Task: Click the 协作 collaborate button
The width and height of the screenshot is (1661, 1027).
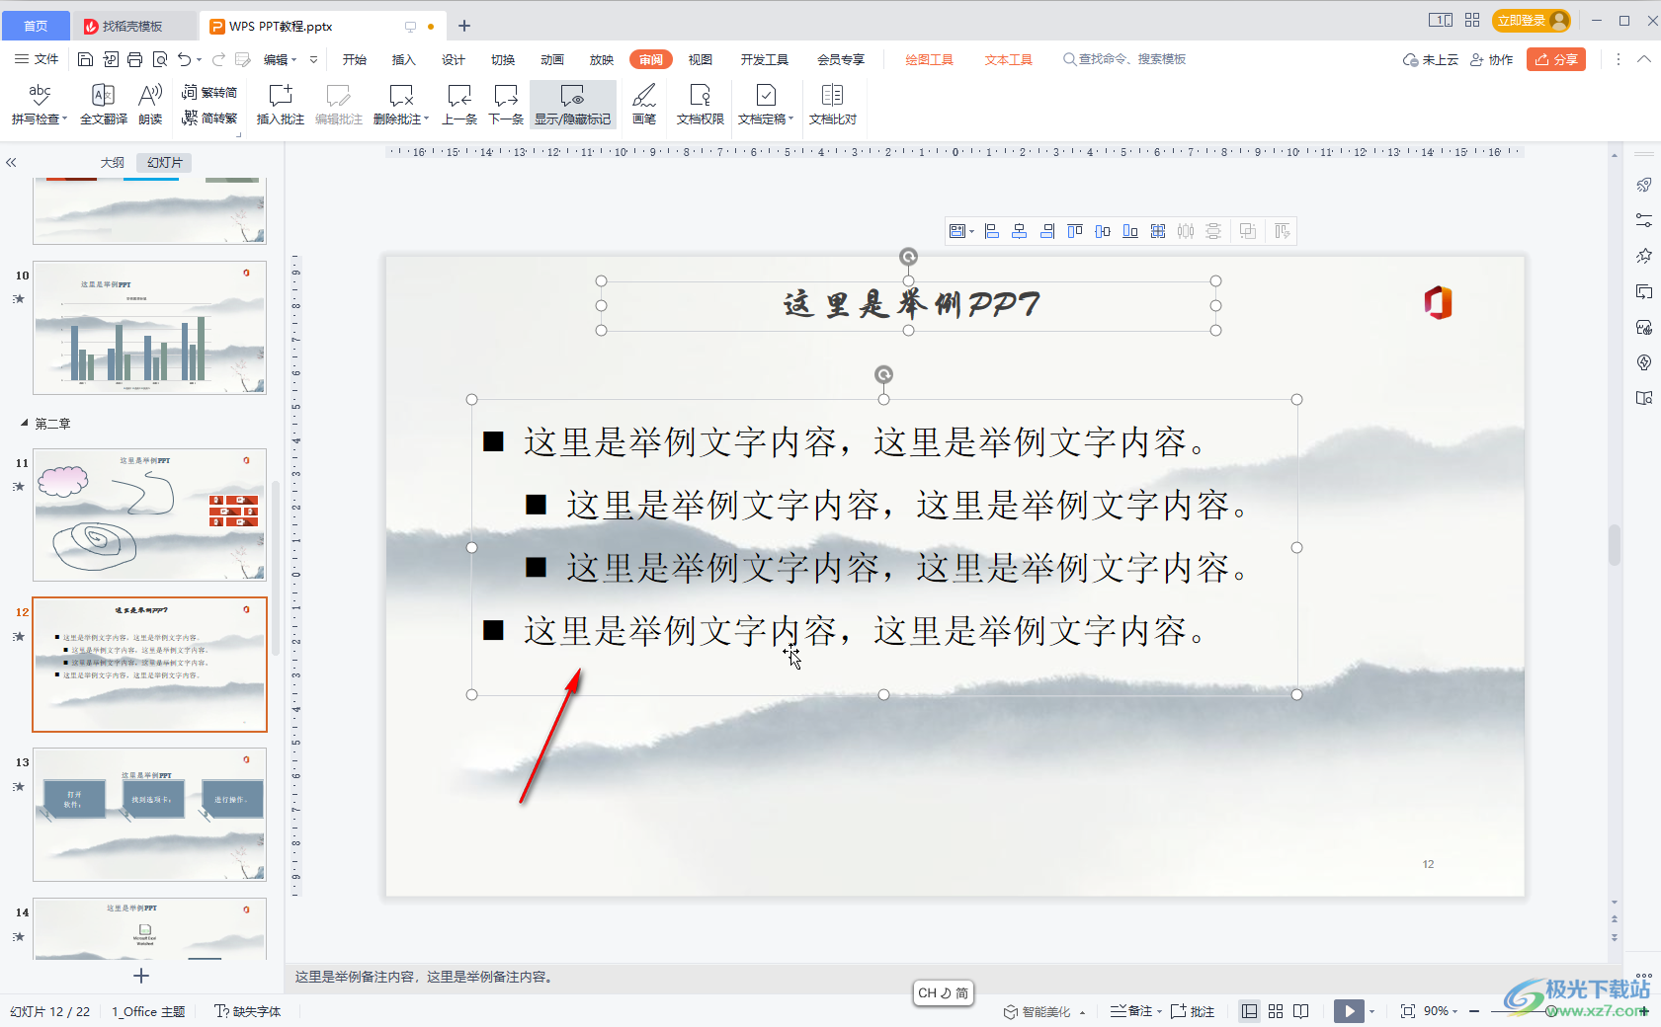Action: point(1492,59)
